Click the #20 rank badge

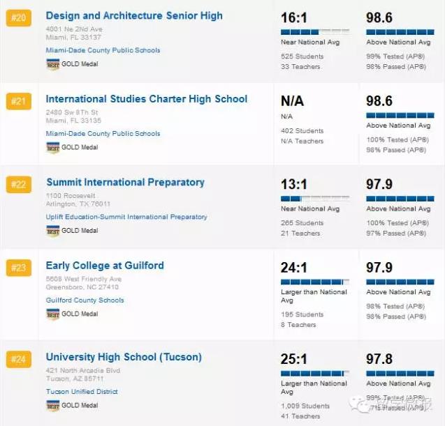17,18
